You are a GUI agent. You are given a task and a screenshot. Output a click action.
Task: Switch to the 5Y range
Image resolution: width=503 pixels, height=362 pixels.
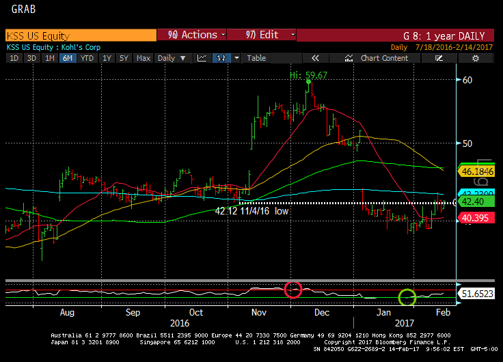pos(124,58)
